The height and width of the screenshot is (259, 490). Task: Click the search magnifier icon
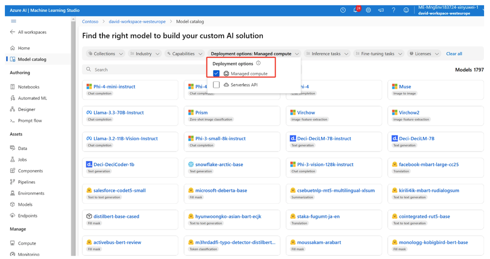click(x=89, y=69)
